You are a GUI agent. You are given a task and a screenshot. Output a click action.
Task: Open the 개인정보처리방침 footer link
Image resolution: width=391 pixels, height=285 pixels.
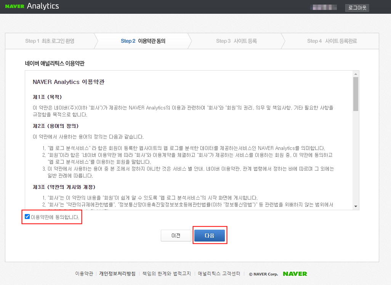[x=117, y=274]
